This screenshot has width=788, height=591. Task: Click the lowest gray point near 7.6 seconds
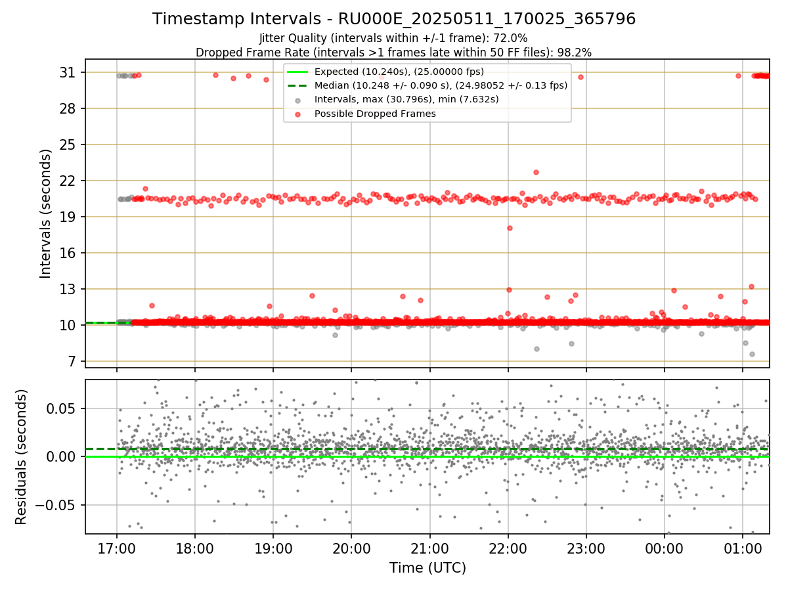(752, 354)
